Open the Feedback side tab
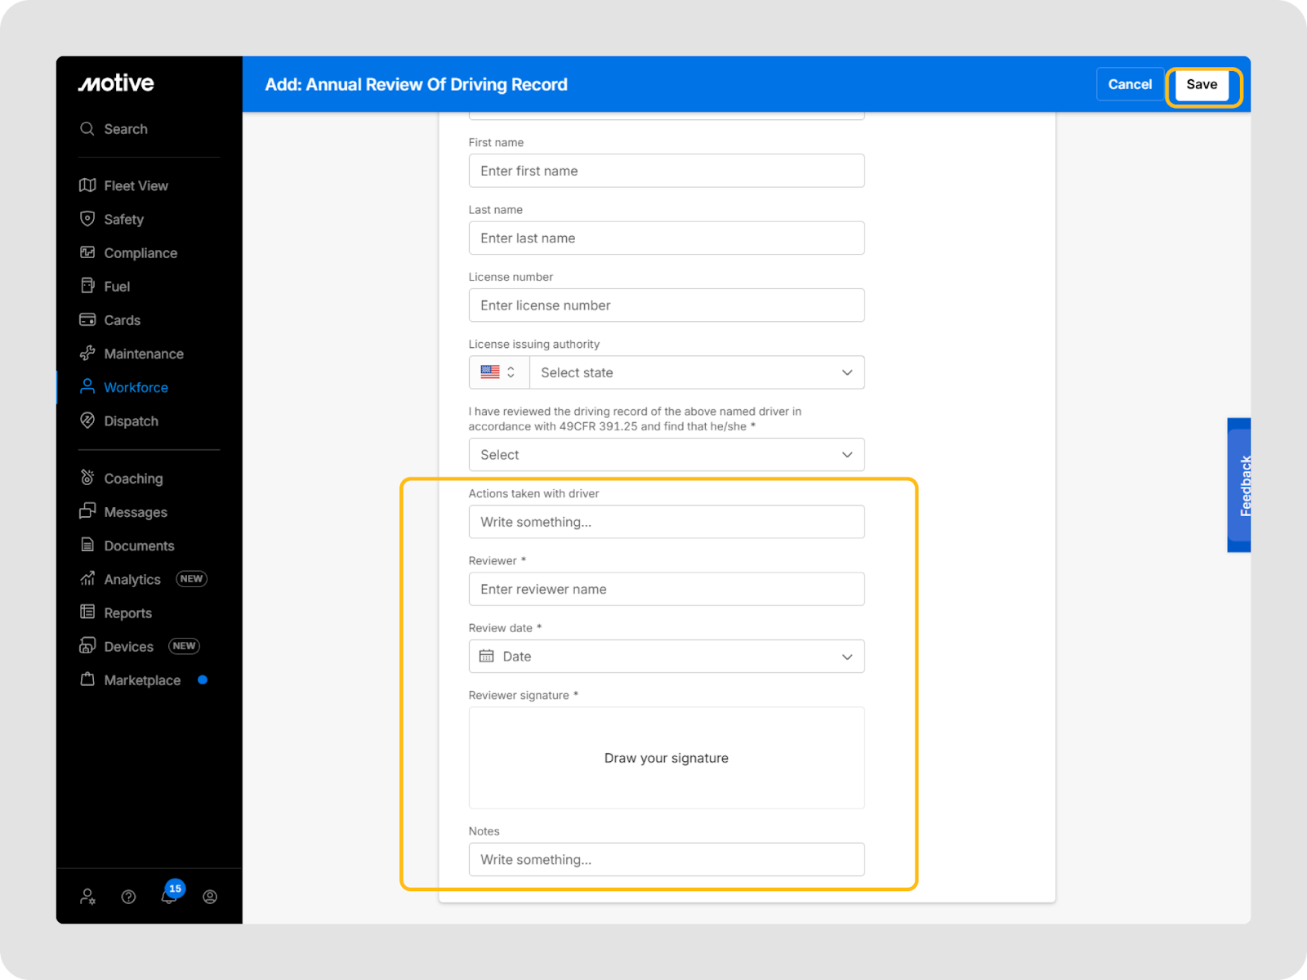This screenshot has width=1307, height=980. [1239, 485]
